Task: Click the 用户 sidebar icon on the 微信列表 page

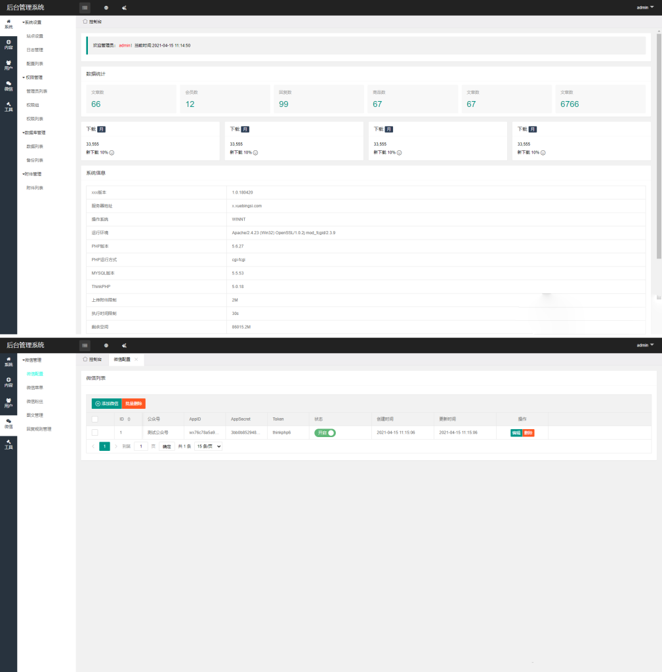Action: (9, 402)
